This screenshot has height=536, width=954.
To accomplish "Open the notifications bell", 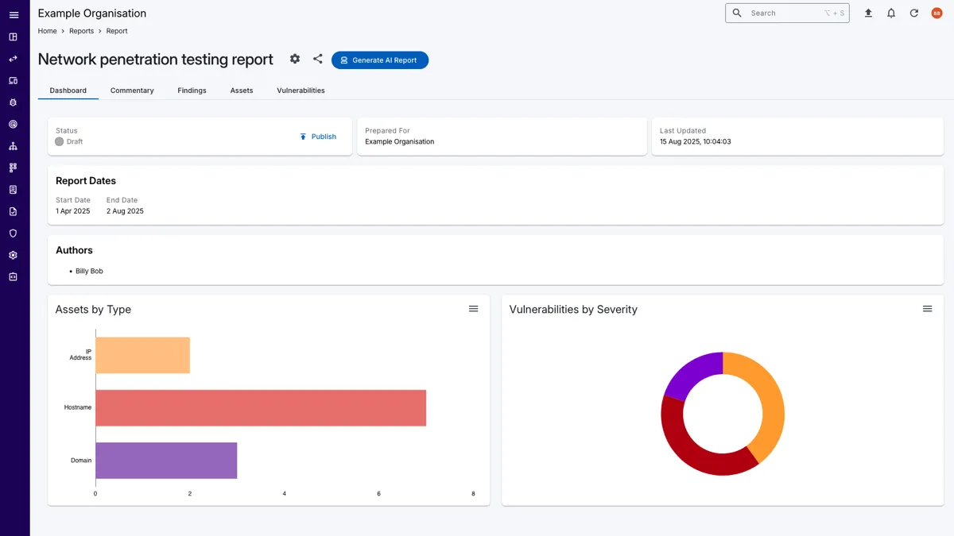I will tap(891, 13).
